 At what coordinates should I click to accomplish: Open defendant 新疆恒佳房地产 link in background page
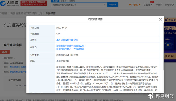click(x=18, y=72)
